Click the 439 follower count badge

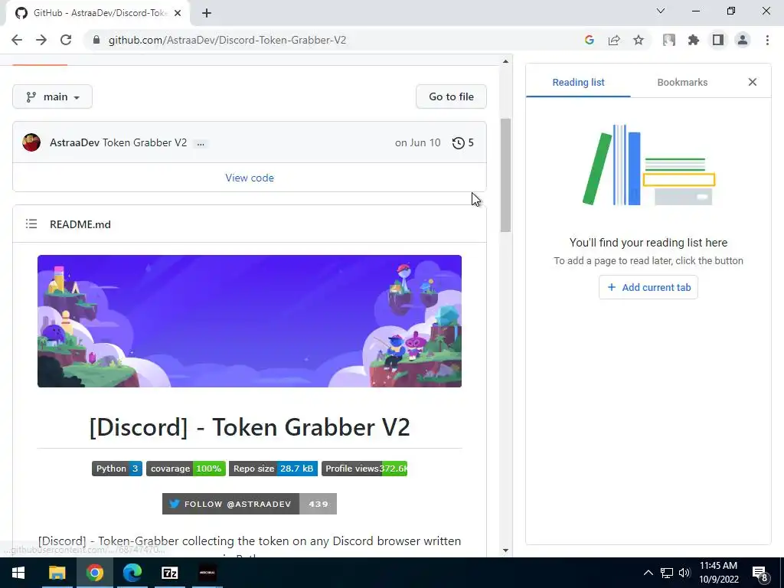click(x=318, y=504)
